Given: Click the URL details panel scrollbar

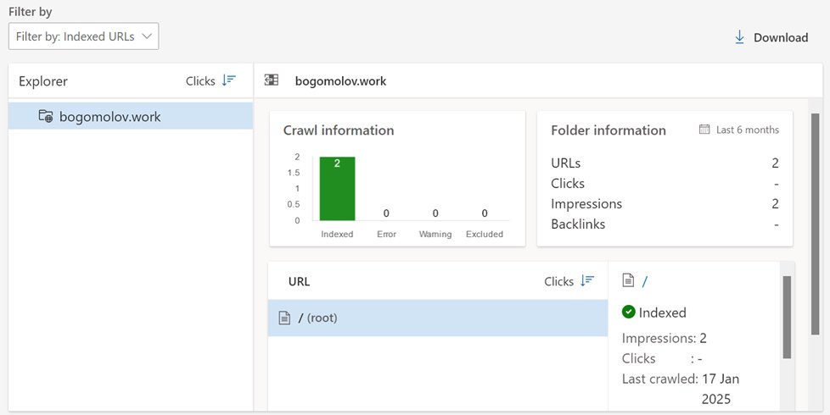Looking at the screenshot, I should (x=786, y=316).
